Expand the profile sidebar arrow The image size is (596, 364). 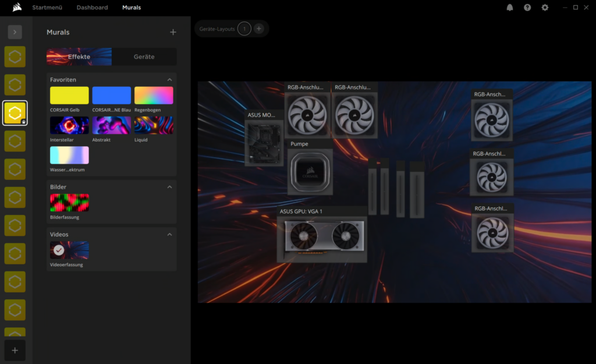(x=15, y=32)
